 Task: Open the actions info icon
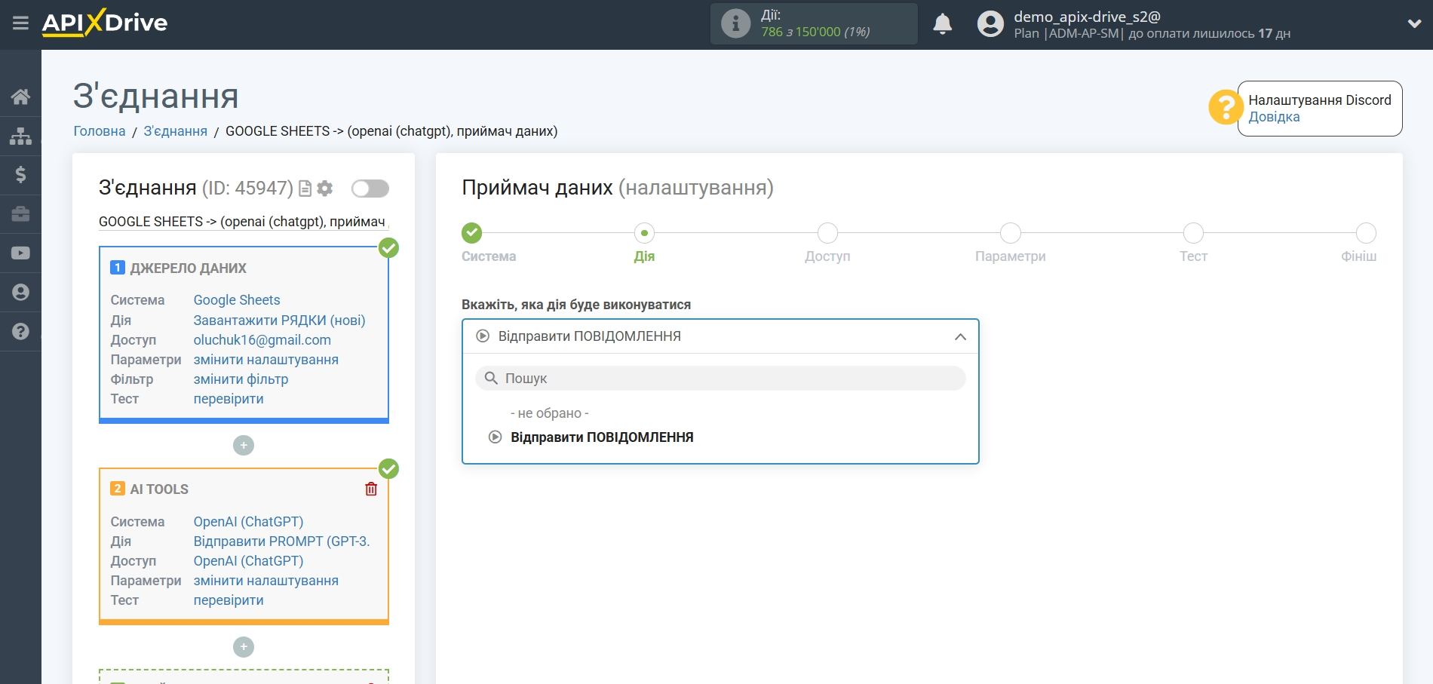pyautogui.click(x=735, y=23)
